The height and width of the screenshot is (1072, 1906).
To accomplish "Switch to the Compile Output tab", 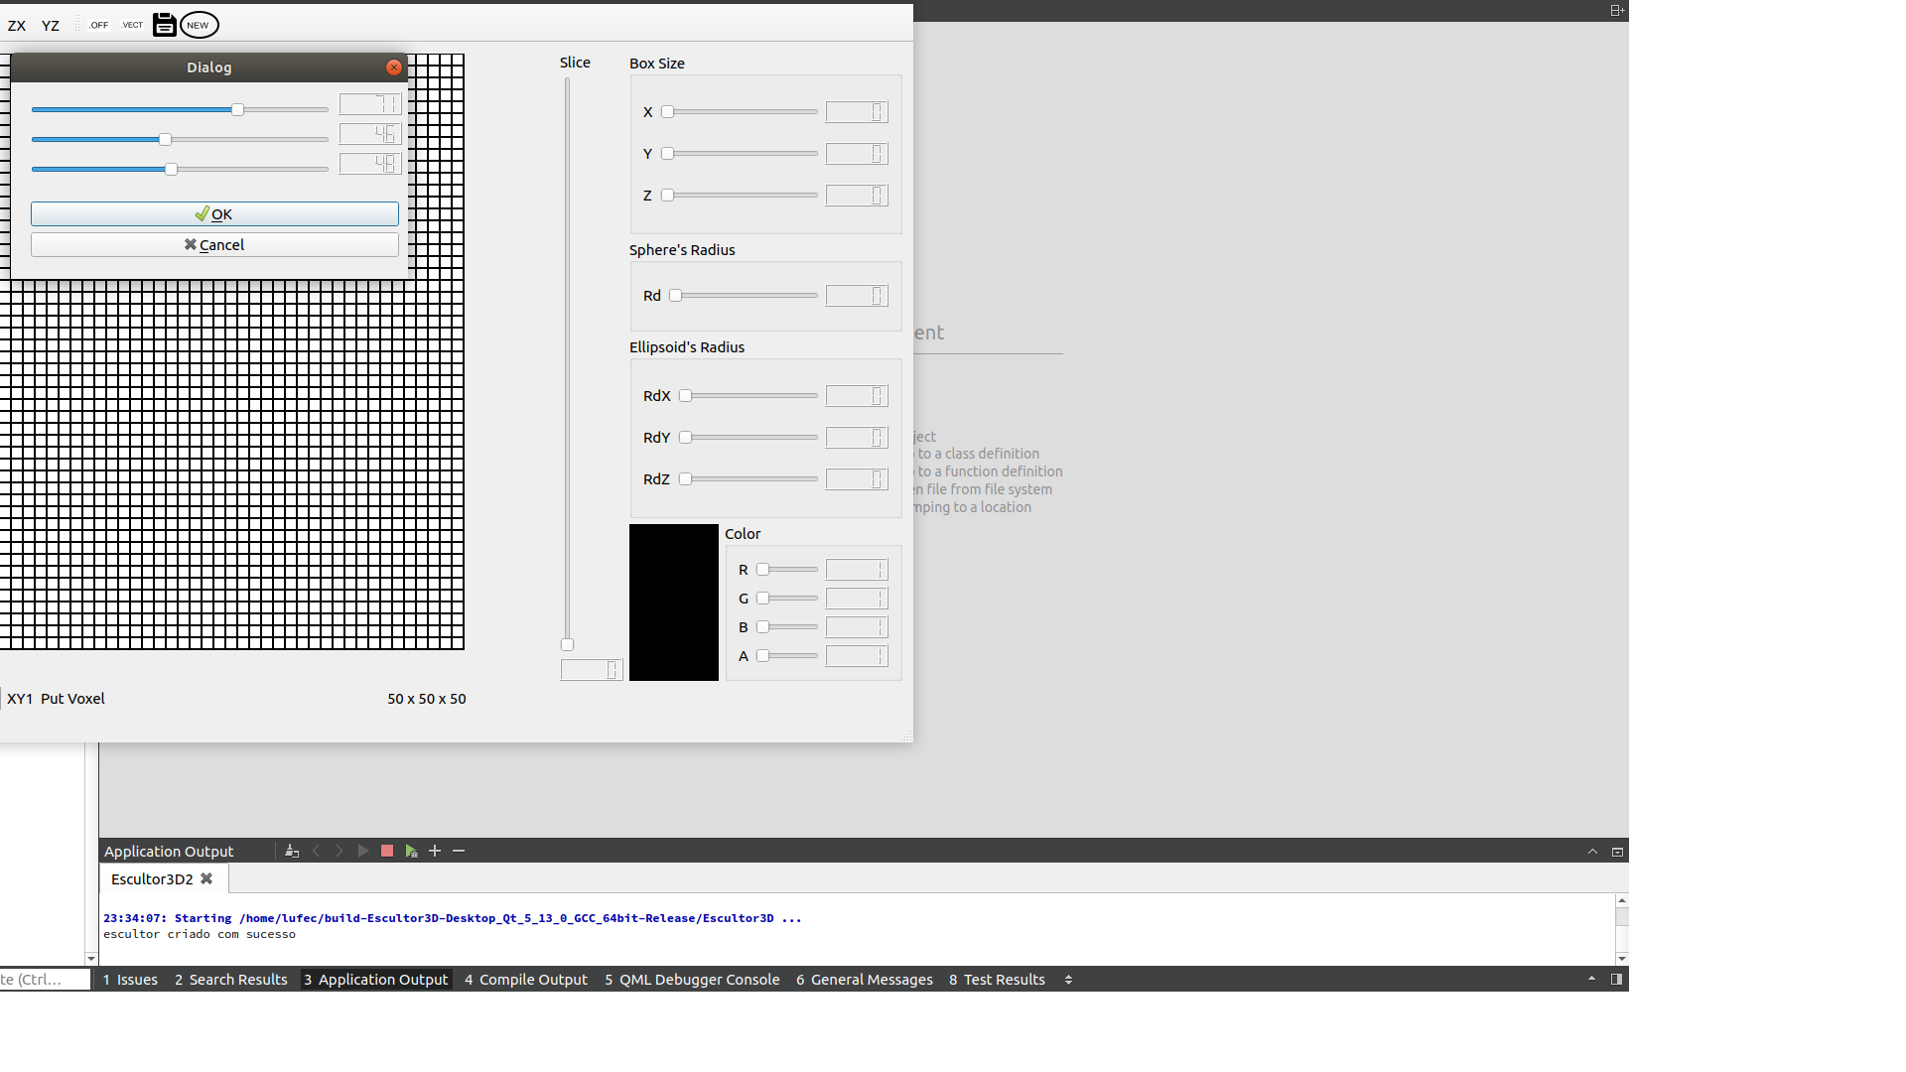I will pos(525,979).
